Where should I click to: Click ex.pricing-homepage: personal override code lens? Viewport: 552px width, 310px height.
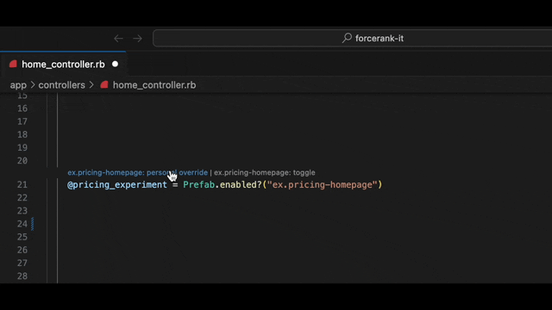138,172
